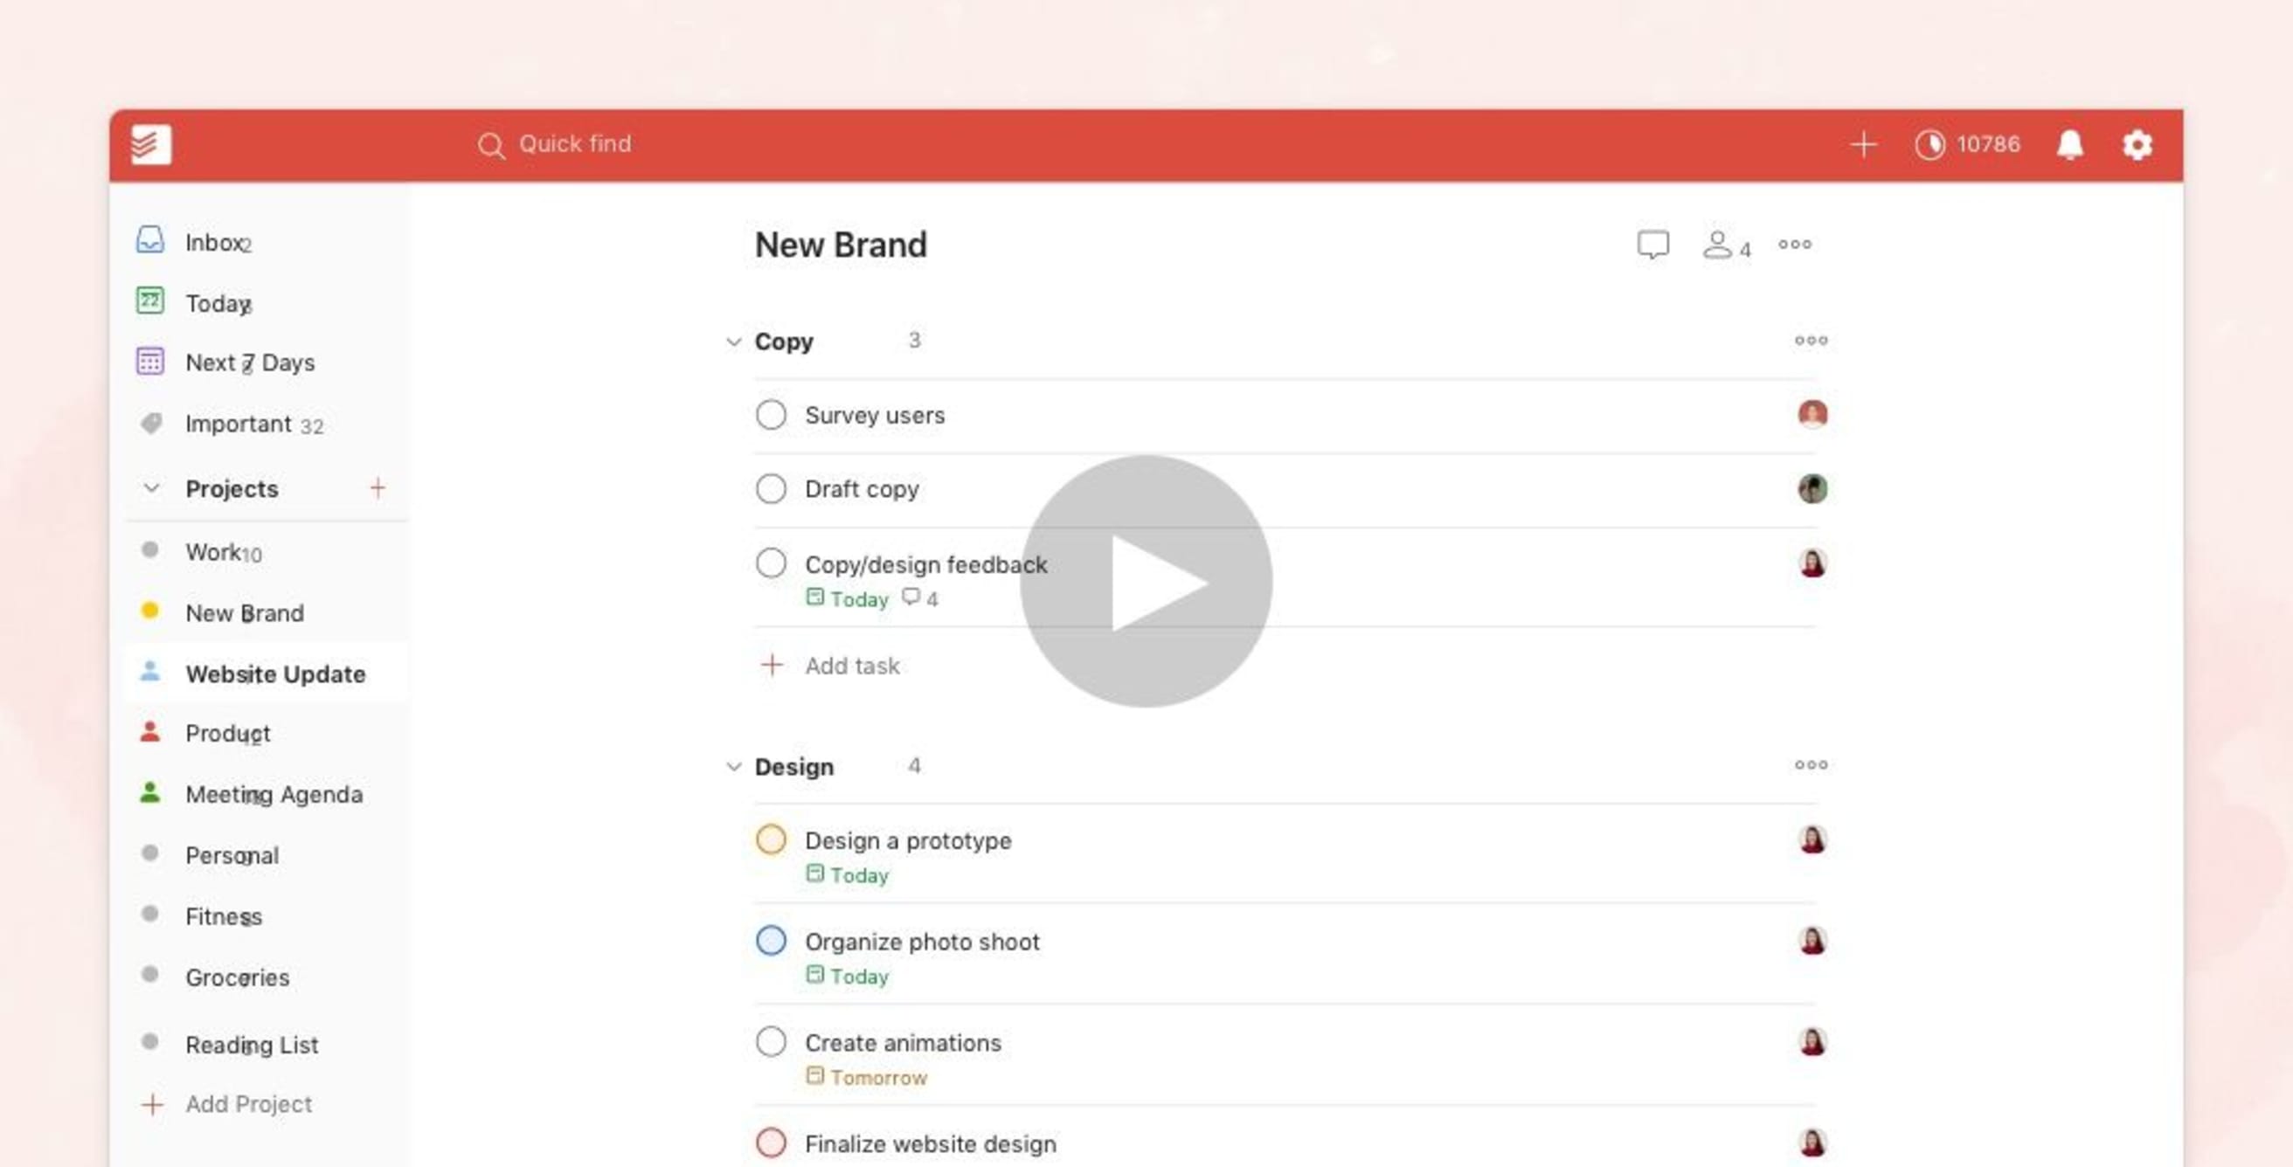
Task: Open the settings gear
Action: (x=2137, y=144)
